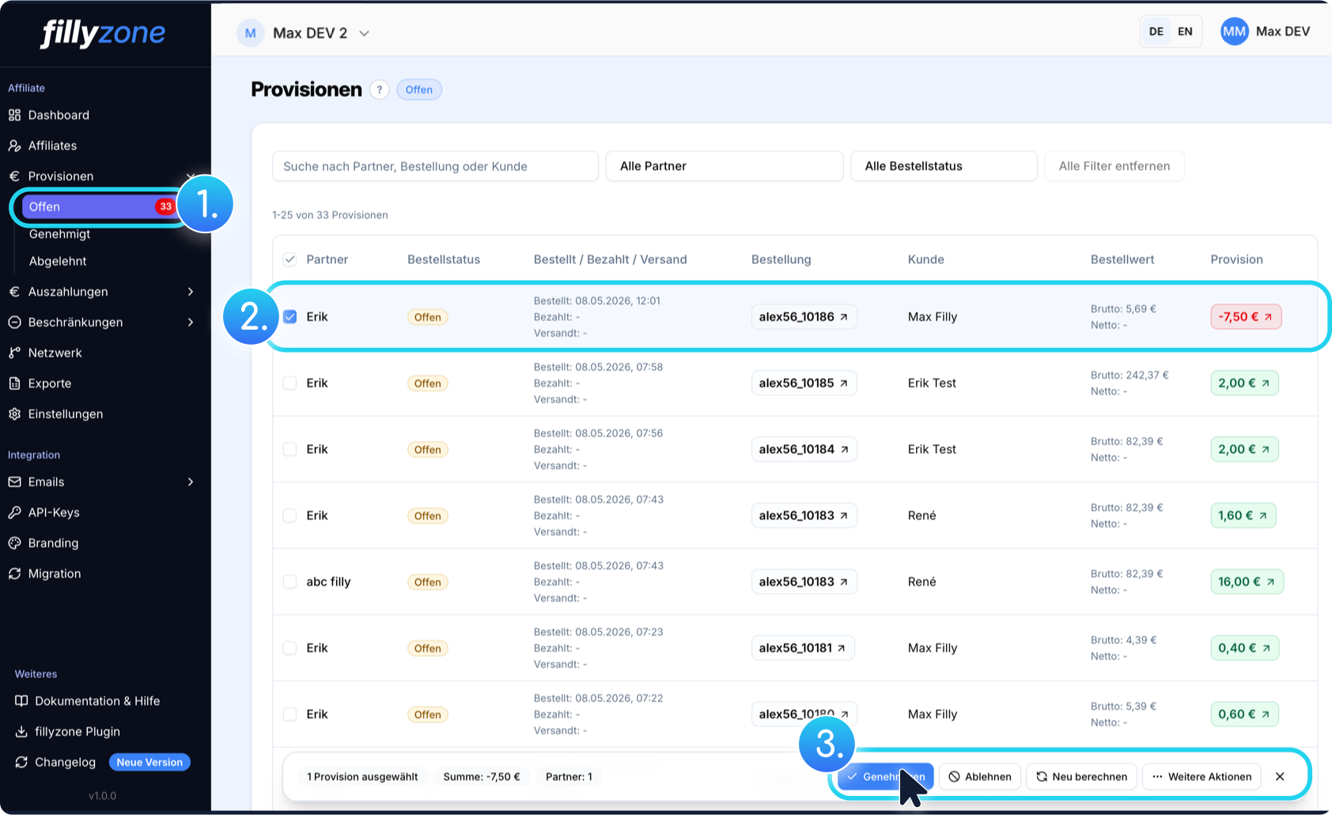Viewport: 1332px width, 815px height.
Task: Expand the Emails section
Action: coord(191,482)
